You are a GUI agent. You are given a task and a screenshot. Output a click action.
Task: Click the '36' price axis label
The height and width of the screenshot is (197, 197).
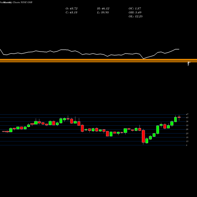[187, 122]
